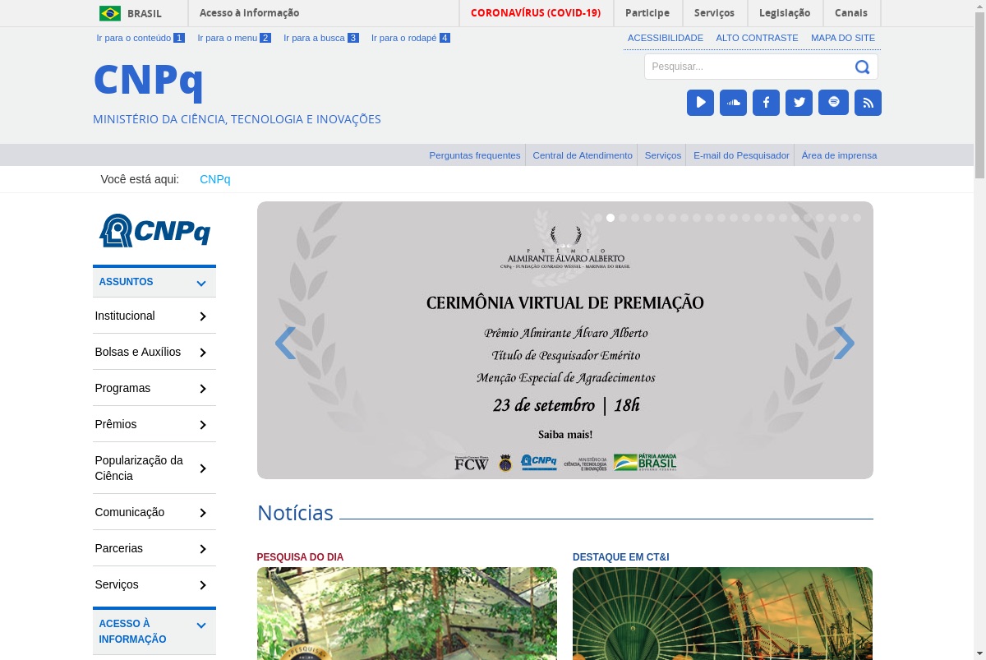Open the Facebook icon link
986x660 pixels.
[x=766, y=103]
